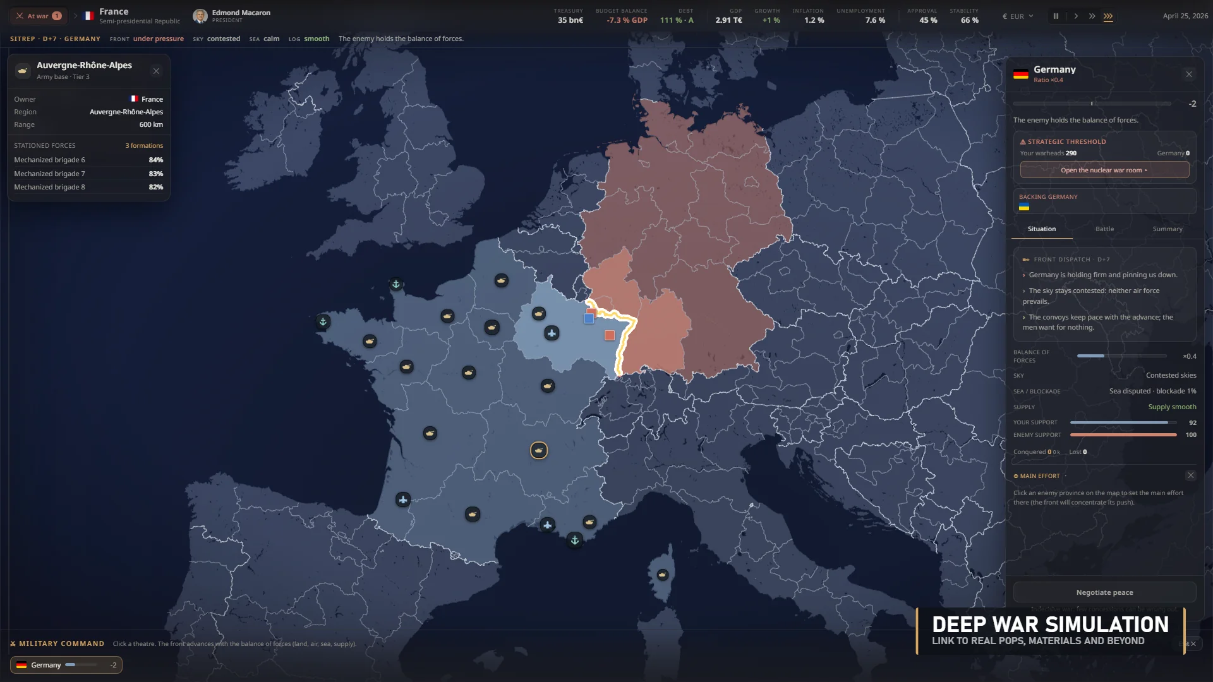Click the naval anchor icon on Normandy's Cotentin coast
The width and height of the screenshot is (1213, 682).
[x=396, y=284]
